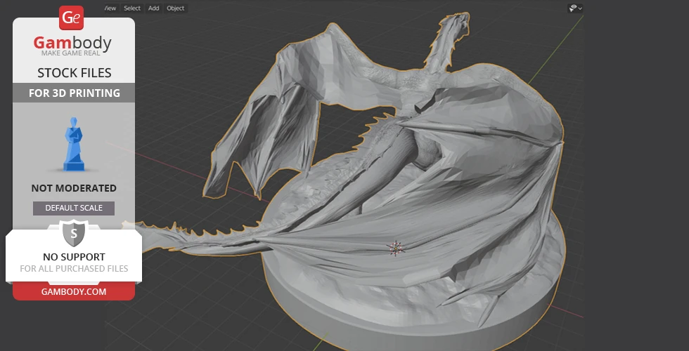This screenshot has width=689, height=351.
Task: Open the Add menu
Action: 153,8
